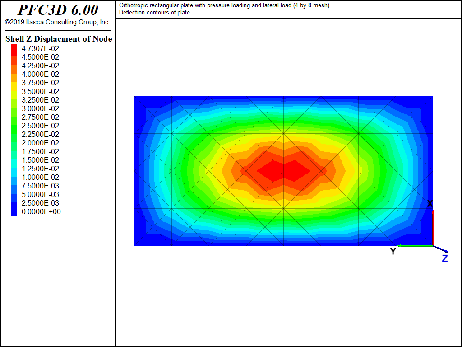The width and height of the screenshot is (462, 347).
Task: Click the red X axis arrow
Action: [433, 227]
